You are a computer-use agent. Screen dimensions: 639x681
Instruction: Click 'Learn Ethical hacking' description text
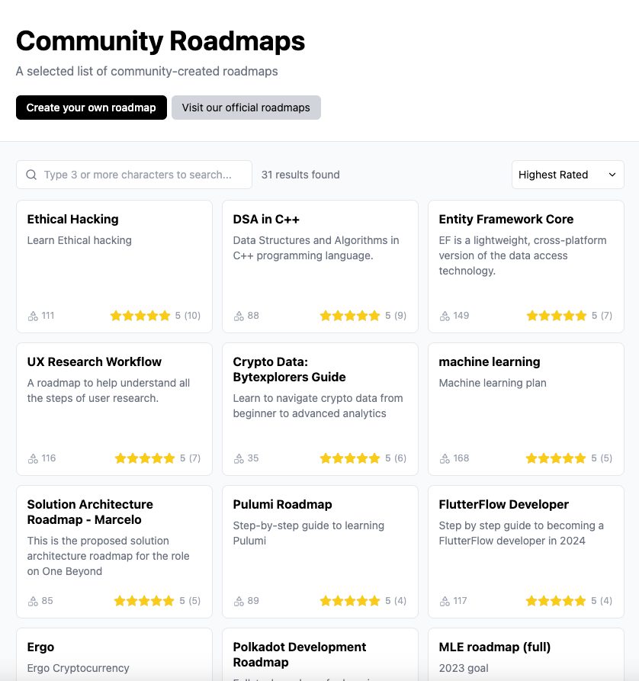click(79, 240)
